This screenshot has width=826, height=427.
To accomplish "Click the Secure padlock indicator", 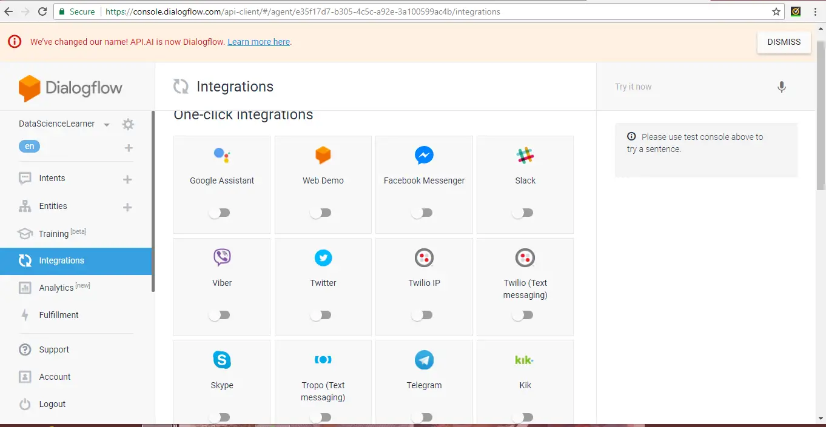I will pyautogui.click(x=76, y=12).
